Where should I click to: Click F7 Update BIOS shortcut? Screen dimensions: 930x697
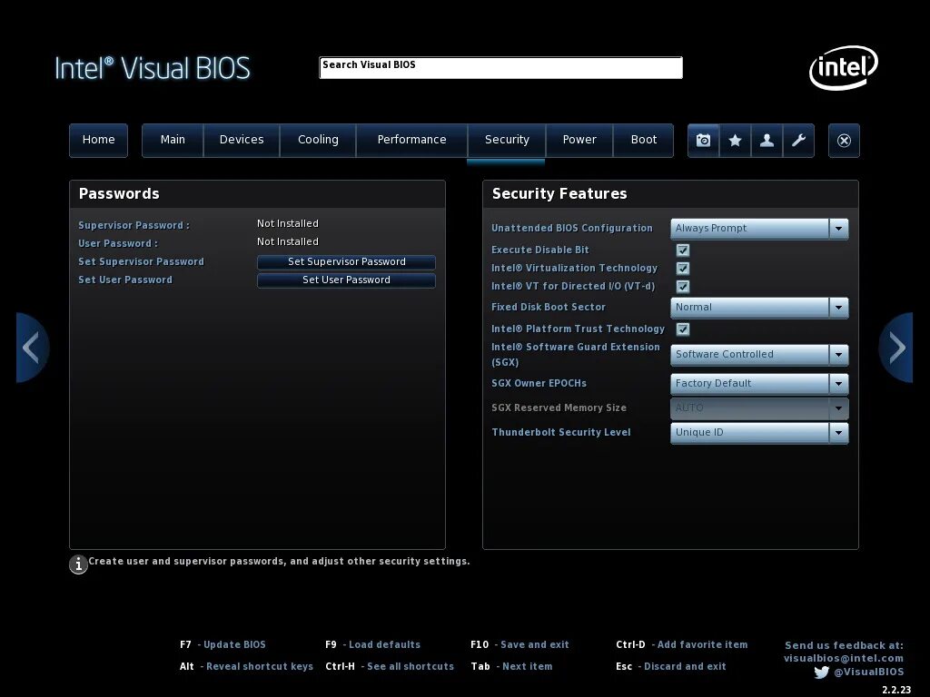[x=223, y=644]
